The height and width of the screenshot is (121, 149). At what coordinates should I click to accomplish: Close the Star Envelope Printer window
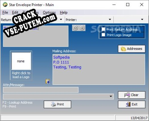tap(142, 4)
